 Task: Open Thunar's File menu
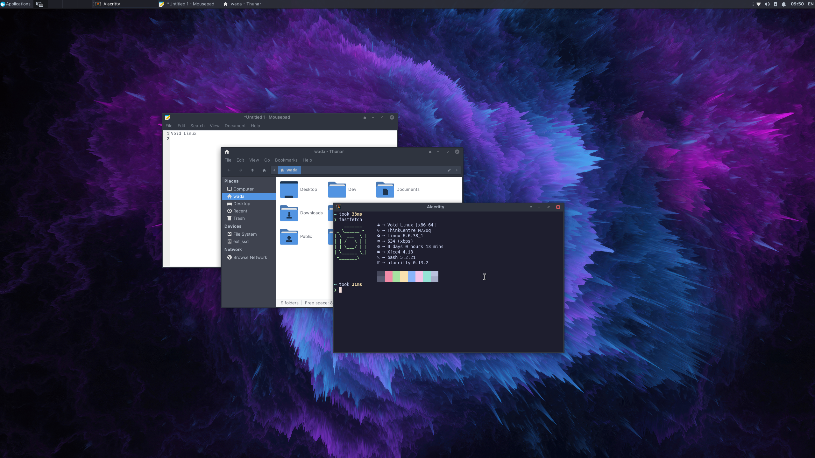(x=228, y=160)
